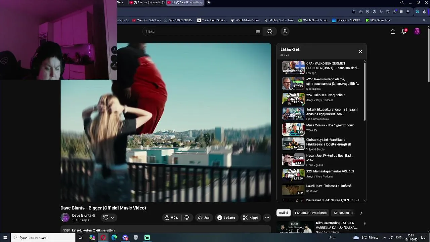This screenshot has height=242, width=430.
Task: Open Windows notification center icon
Action: coord(423,238)
